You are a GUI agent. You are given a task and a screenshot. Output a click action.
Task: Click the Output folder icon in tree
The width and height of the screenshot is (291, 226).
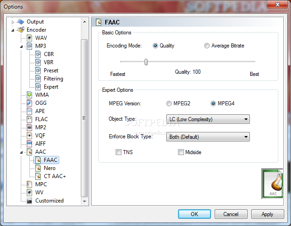tap(21, 22)
